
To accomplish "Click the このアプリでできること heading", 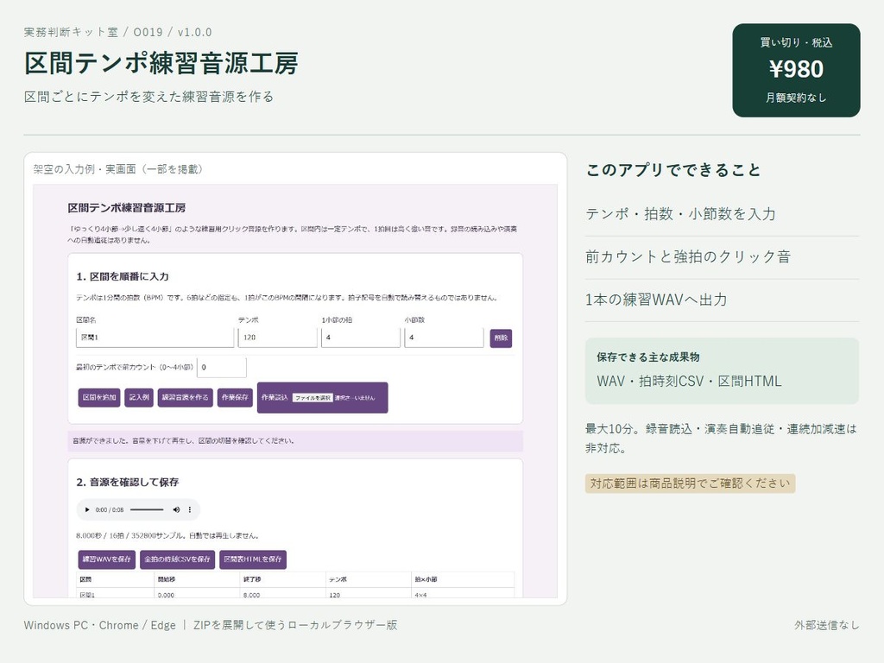I will [673, 170].
